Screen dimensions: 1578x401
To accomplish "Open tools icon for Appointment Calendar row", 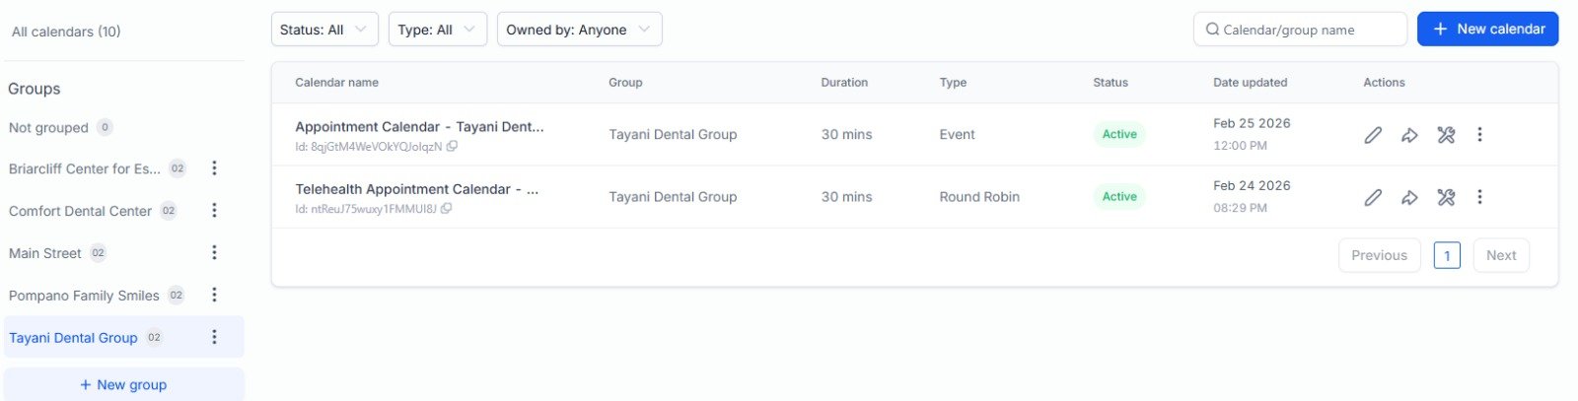I will (x=1446, y=135).
